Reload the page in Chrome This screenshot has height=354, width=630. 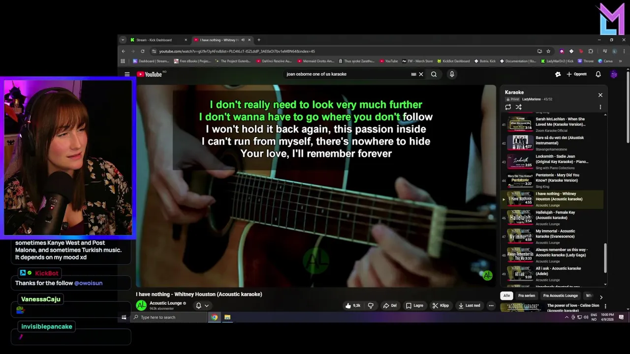point(143,51)
